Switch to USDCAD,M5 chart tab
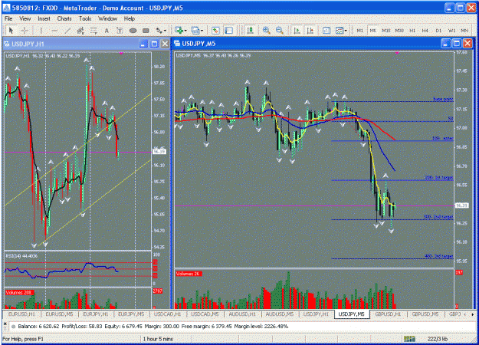Screen dimensions: 479x345 205,314
